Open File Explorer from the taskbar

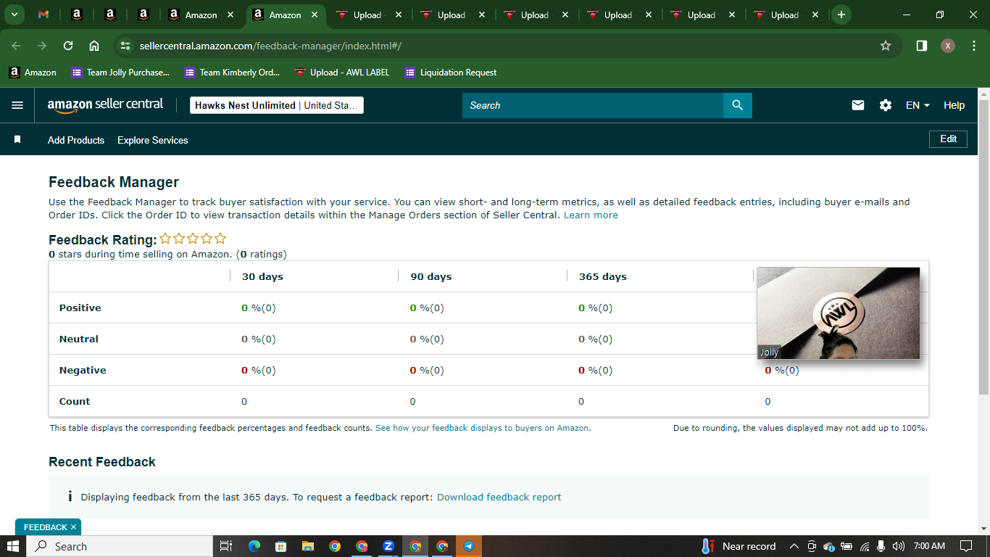point(307,546)
